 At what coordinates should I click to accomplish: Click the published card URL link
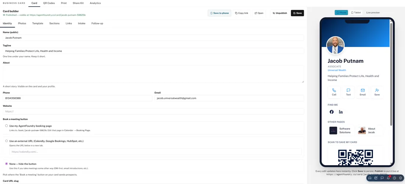(57, 15)
